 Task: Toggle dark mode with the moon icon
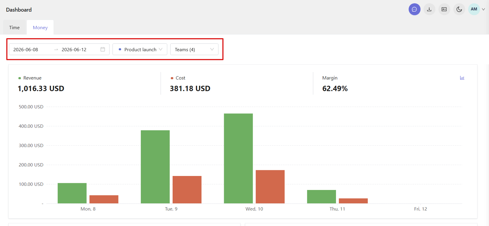tap(459, 9)
